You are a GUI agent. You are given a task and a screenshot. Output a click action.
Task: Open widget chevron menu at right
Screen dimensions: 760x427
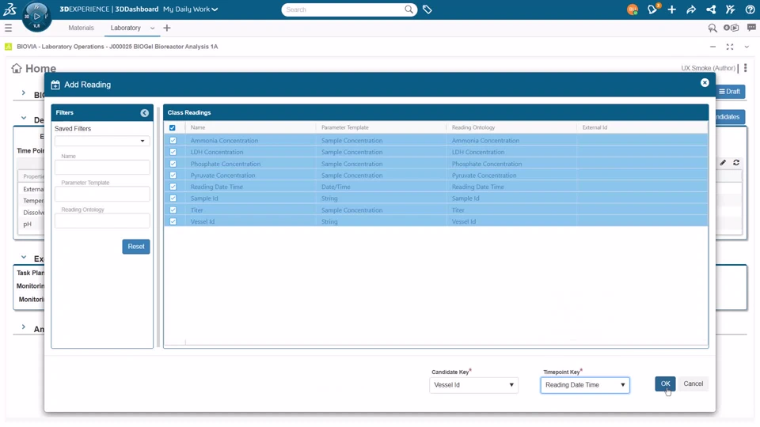(x=747, y=47)
